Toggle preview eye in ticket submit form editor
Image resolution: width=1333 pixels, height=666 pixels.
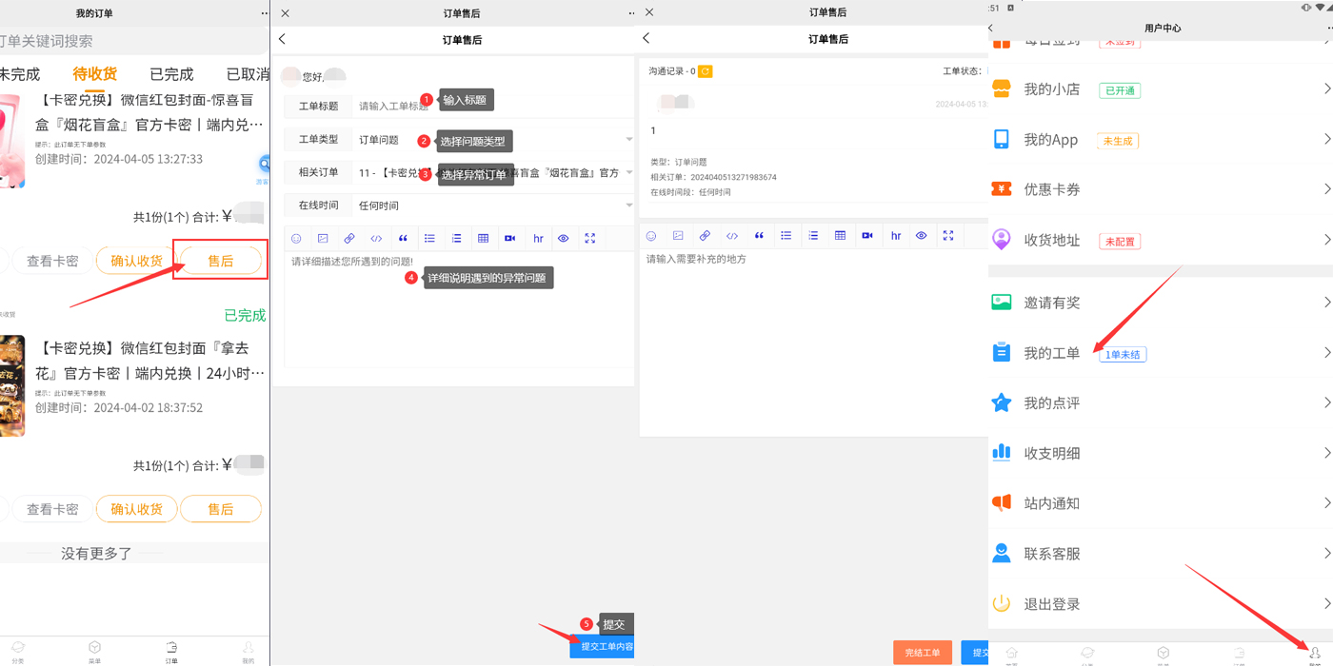pos(564,239)
